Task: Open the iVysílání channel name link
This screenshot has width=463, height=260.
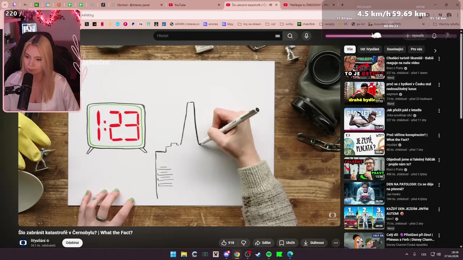Action: 38,240
